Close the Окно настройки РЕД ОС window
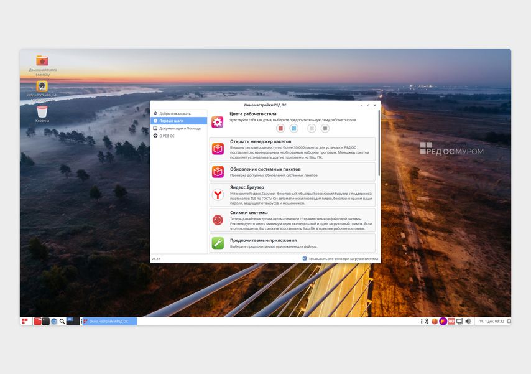Viewport: 531px width, 374px height. 375,105
